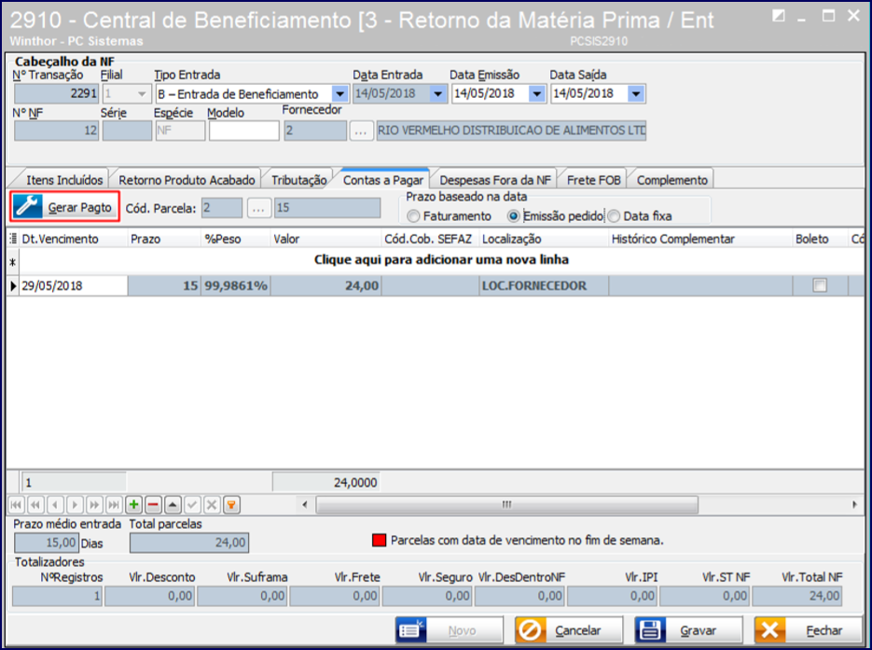Click the Novo button

pyautogui.click(x=450, y=630)
